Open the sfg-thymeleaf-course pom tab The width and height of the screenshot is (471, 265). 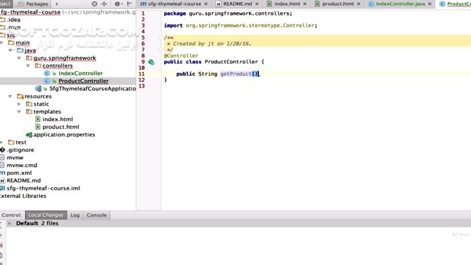point(174,4)
